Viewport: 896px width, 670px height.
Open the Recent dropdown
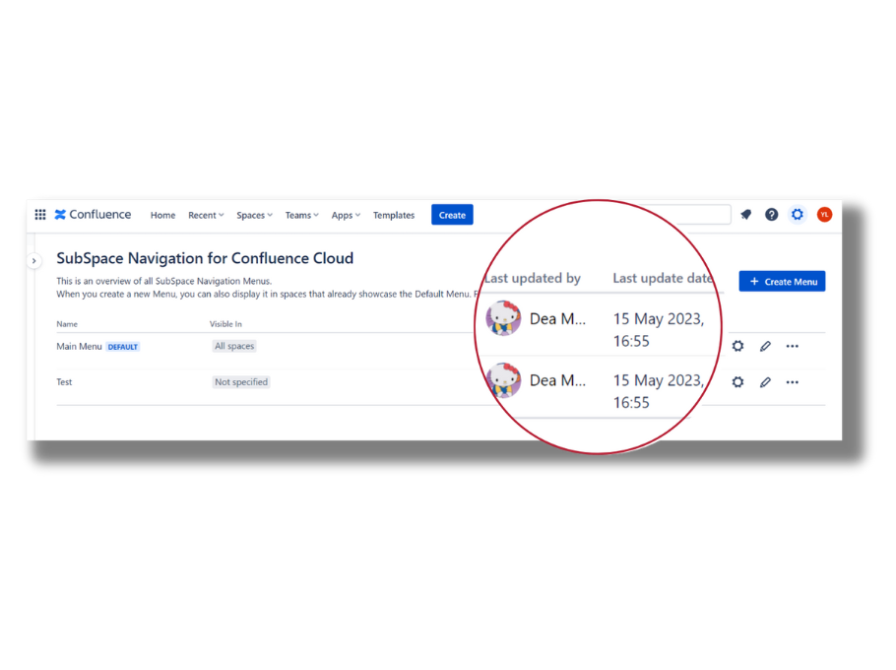click(x=206, y=215)
